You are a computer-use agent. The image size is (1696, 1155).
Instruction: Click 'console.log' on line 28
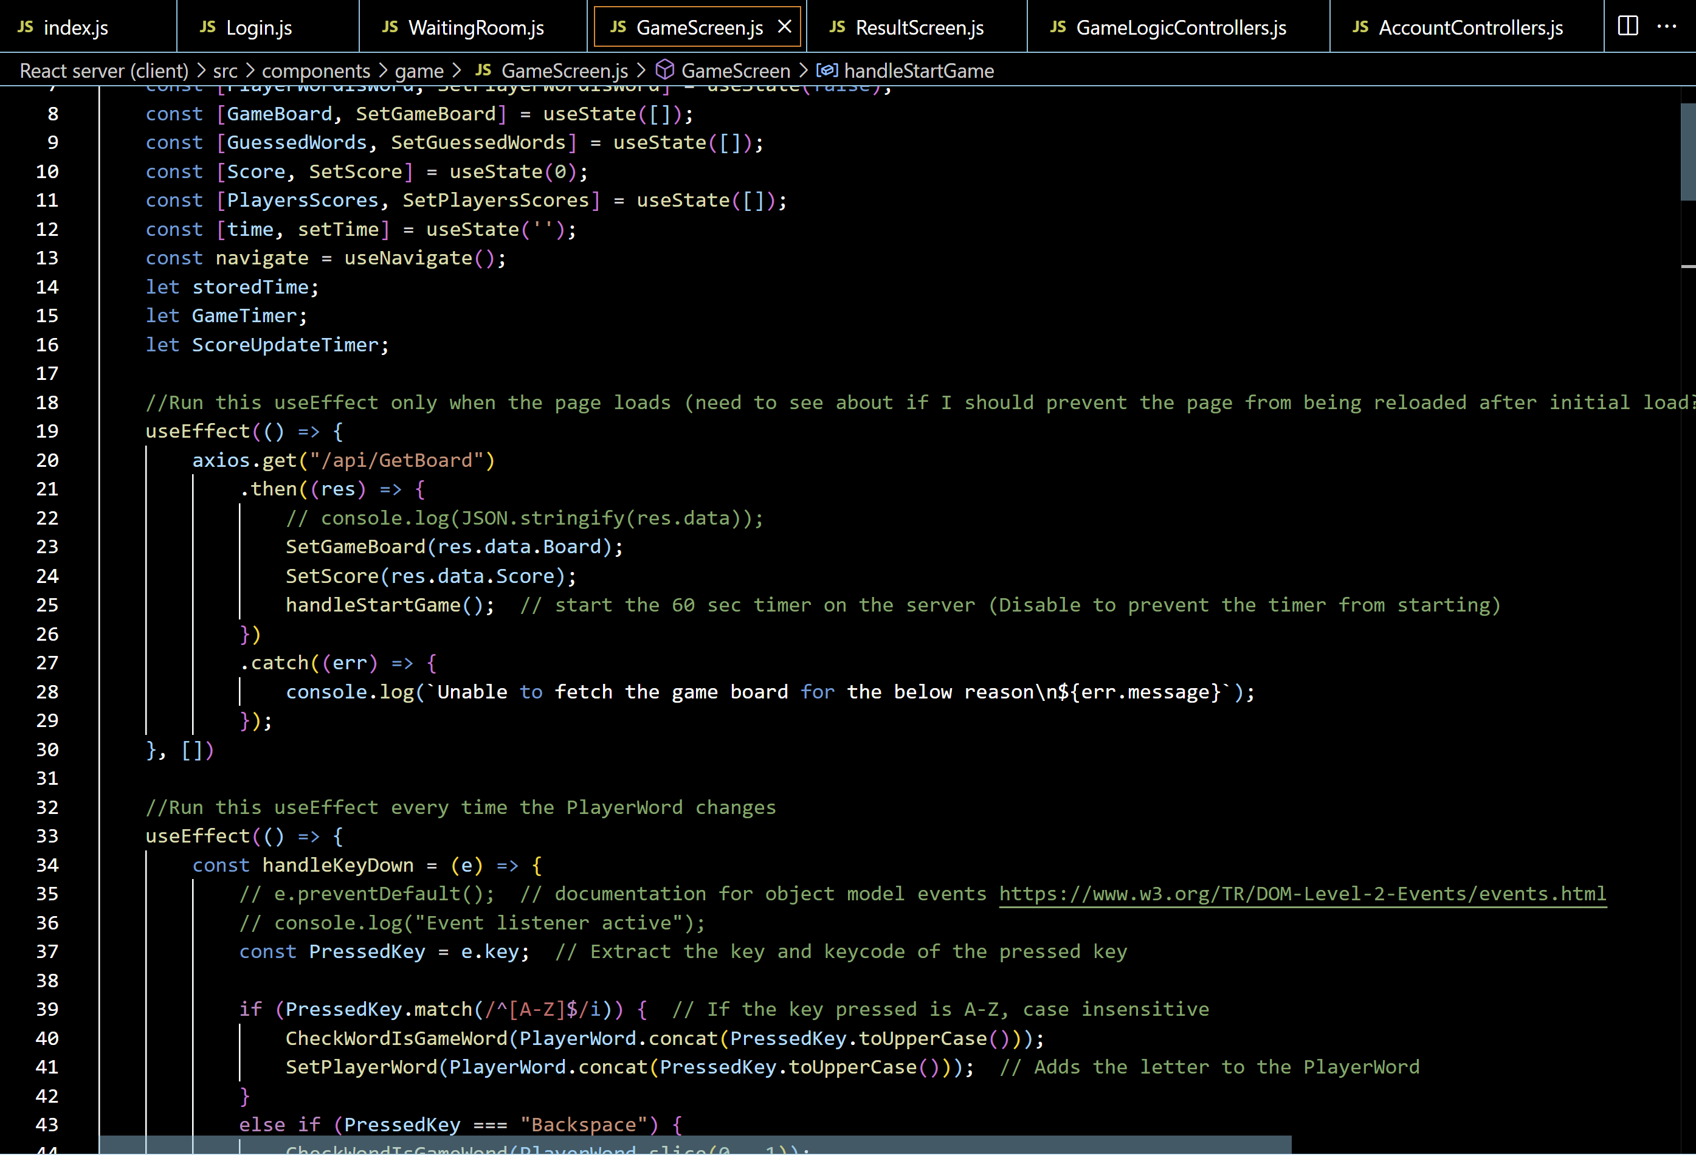pyautogui.click(x=350, y=692)
